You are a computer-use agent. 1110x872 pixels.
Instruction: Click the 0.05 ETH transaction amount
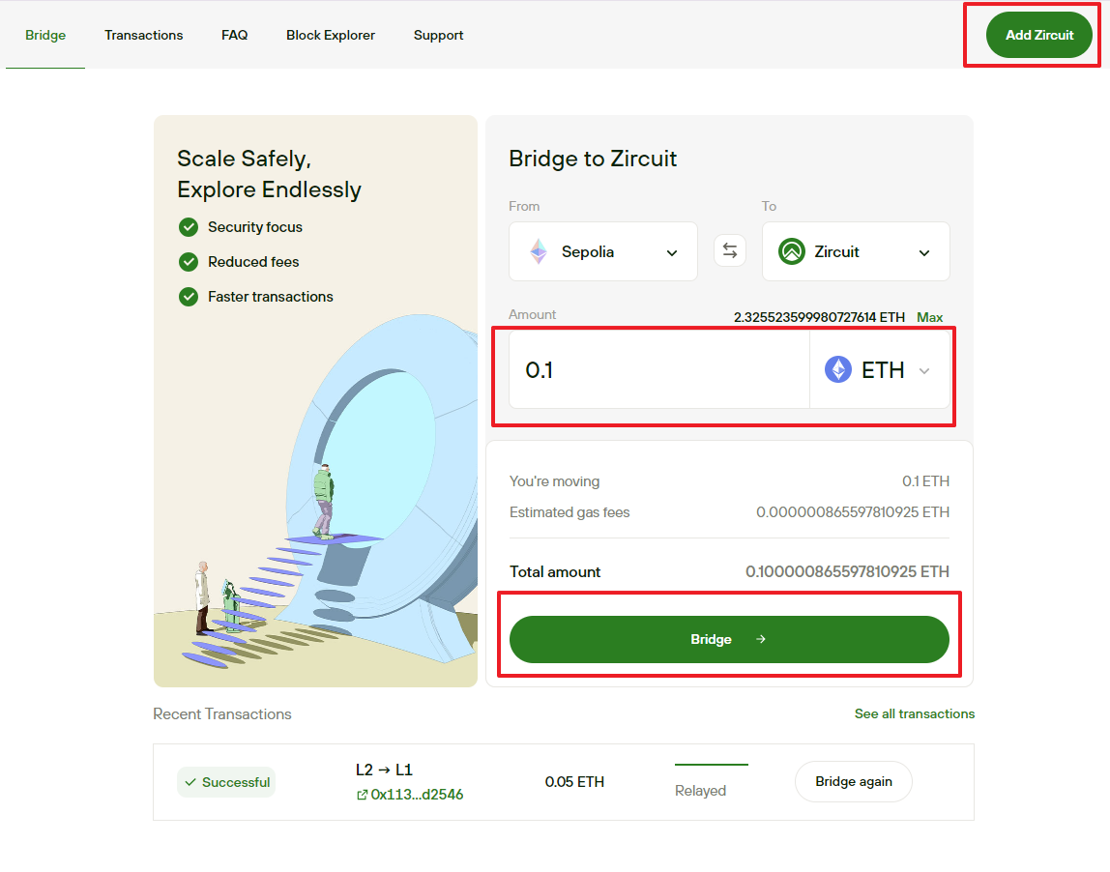point(574,781)
